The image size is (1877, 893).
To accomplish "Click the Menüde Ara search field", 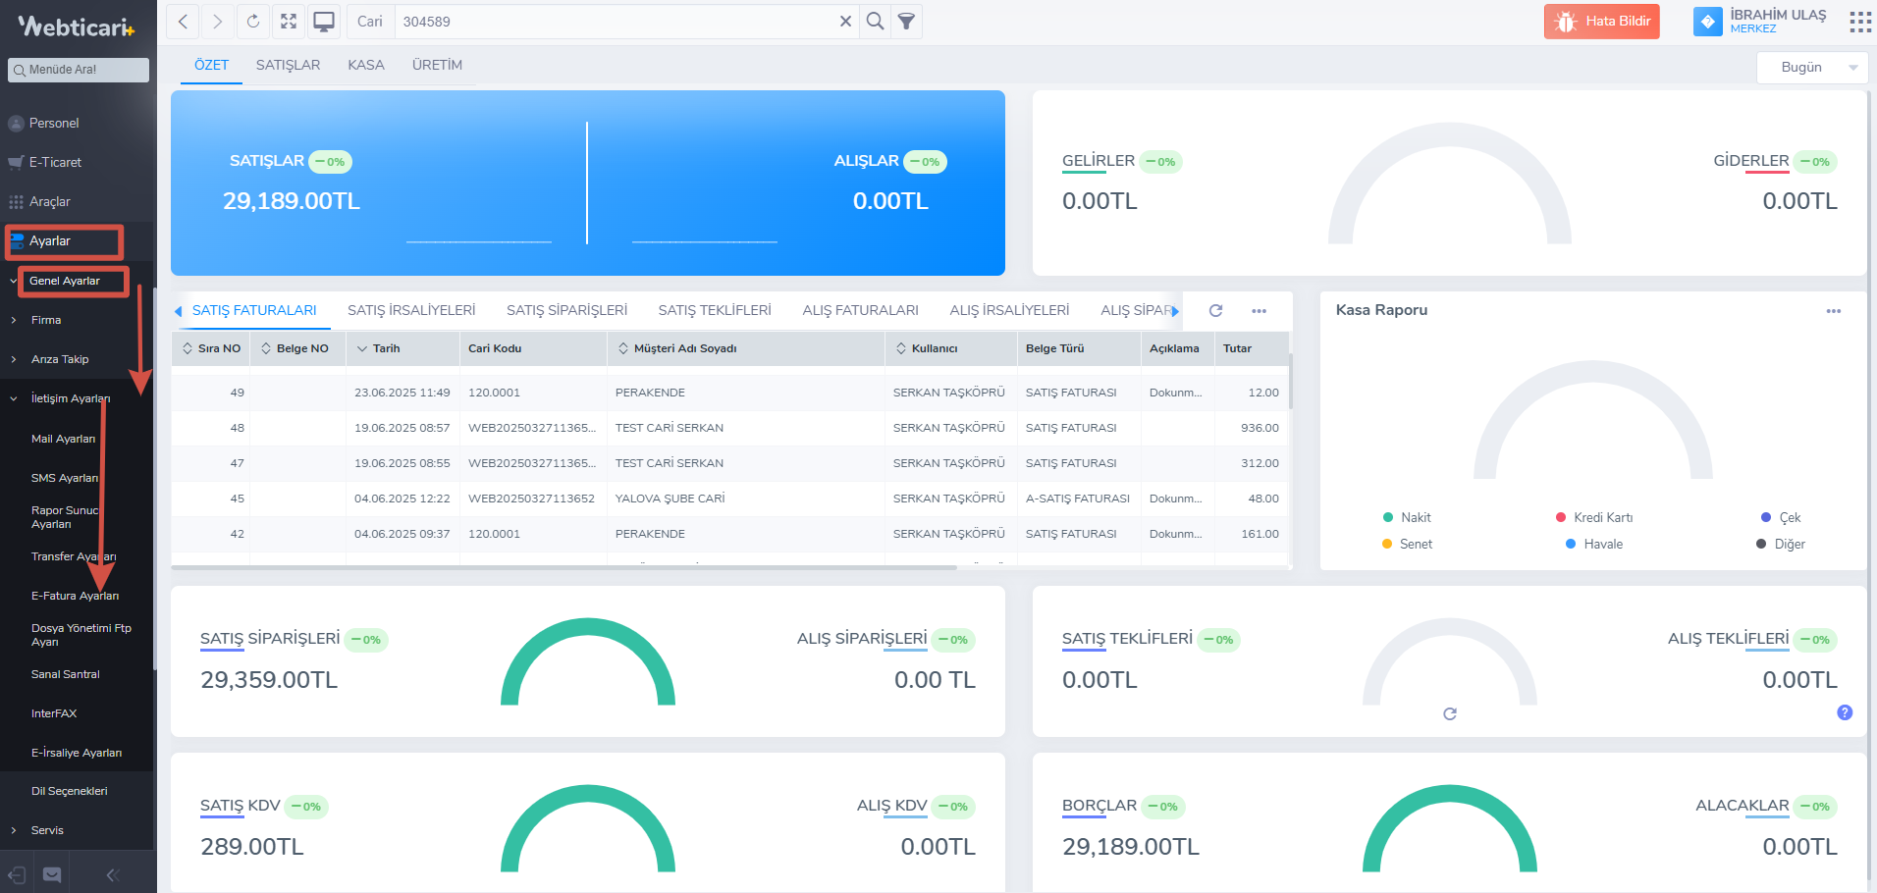I will click(79, 70).
